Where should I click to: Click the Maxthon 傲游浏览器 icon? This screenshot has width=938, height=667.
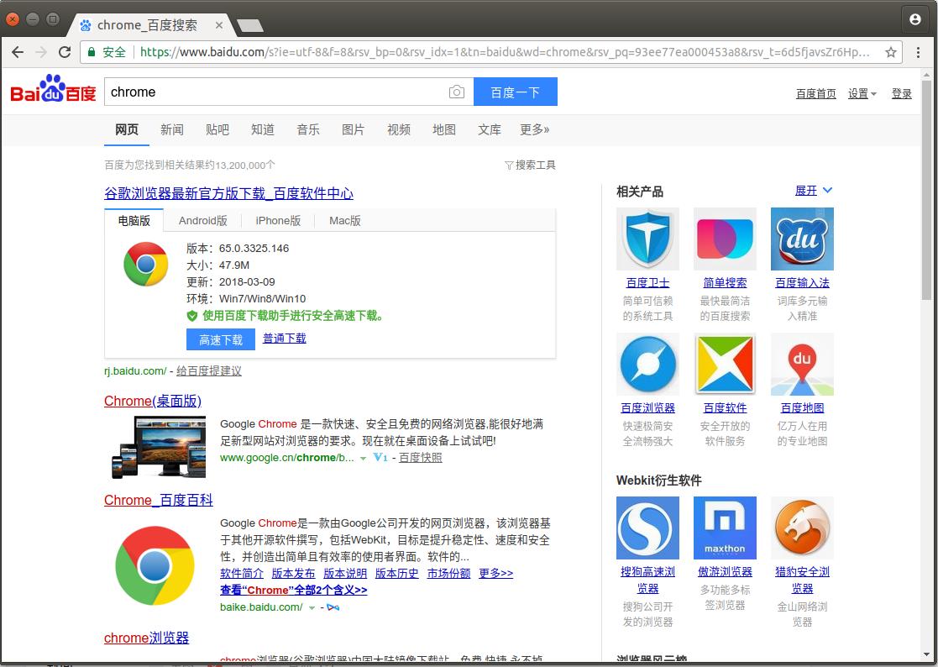click(725, 528)
